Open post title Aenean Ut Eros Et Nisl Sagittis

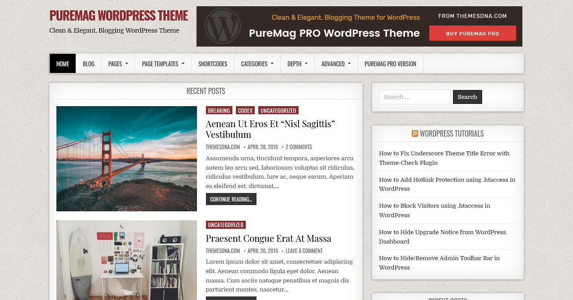270,129
